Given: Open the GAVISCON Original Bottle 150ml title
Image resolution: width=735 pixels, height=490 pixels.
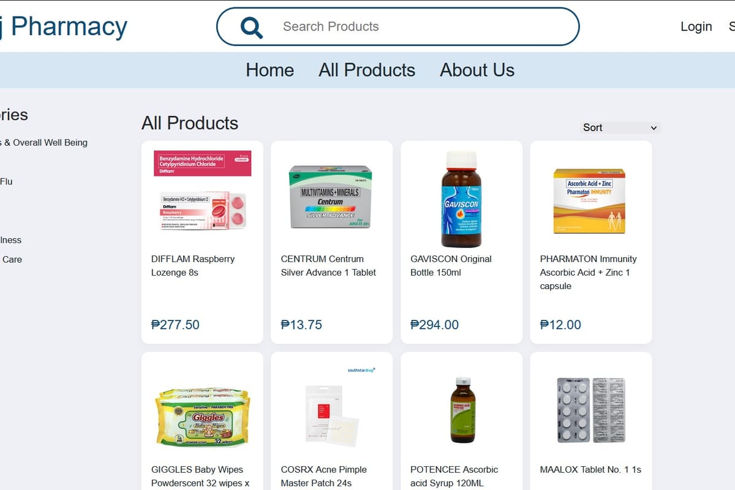Looking at the screenshot, I should tap(451, 265).
